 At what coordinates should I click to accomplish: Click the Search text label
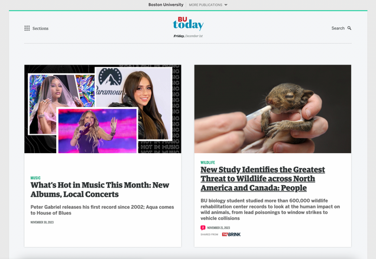(338, 28)
